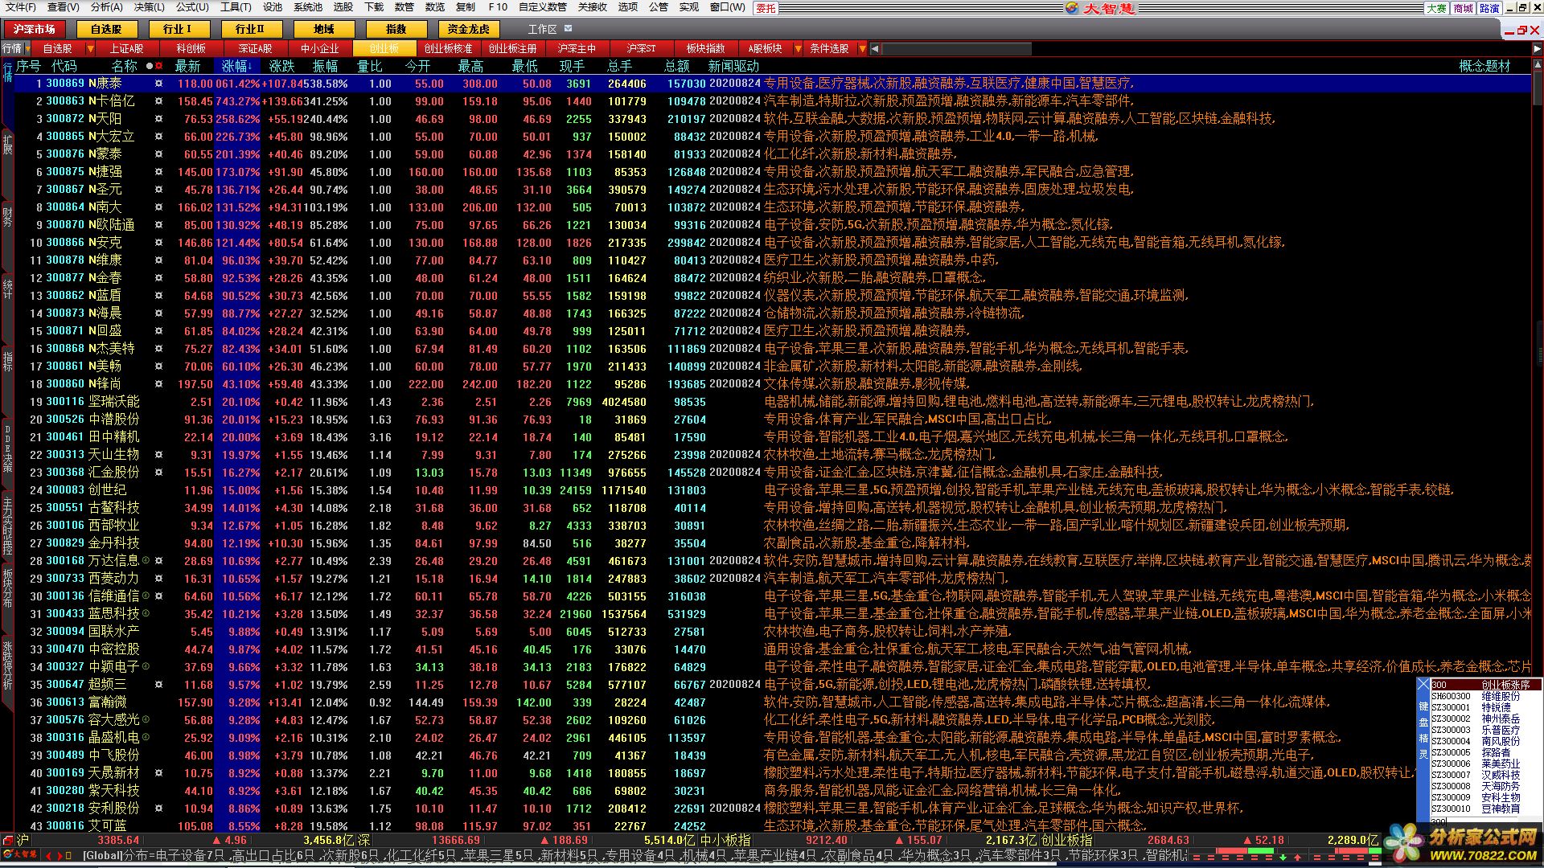The width and height of the screenshot is (1544, 868).
Task: Click the left scroll arrow after 条件选股
Action: (x=875, y=49)
